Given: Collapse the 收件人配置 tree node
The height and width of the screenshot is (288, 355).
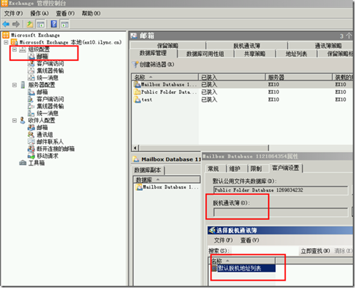Looking at the screenshot, I should (x=15, y=120).
